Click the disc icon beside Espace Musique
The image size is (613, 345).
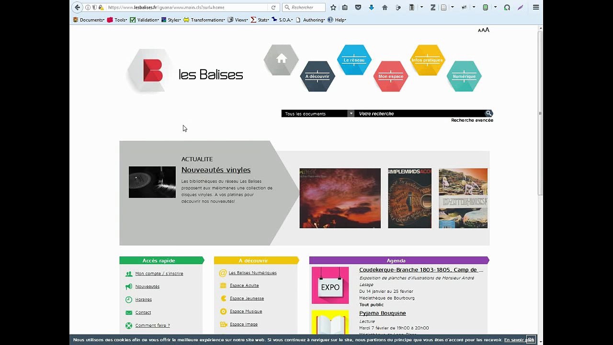point(223,311)
